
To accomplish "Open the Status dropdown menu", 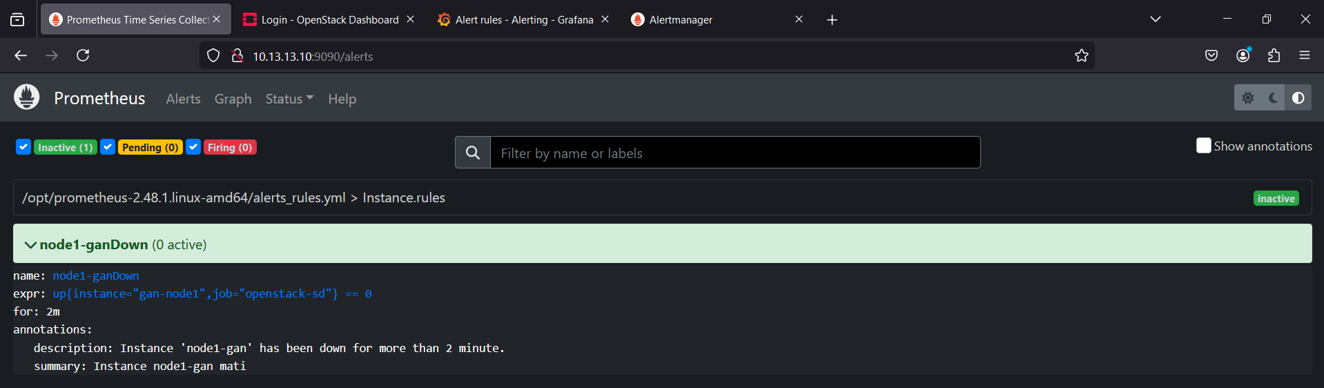I will click(289, 99).
